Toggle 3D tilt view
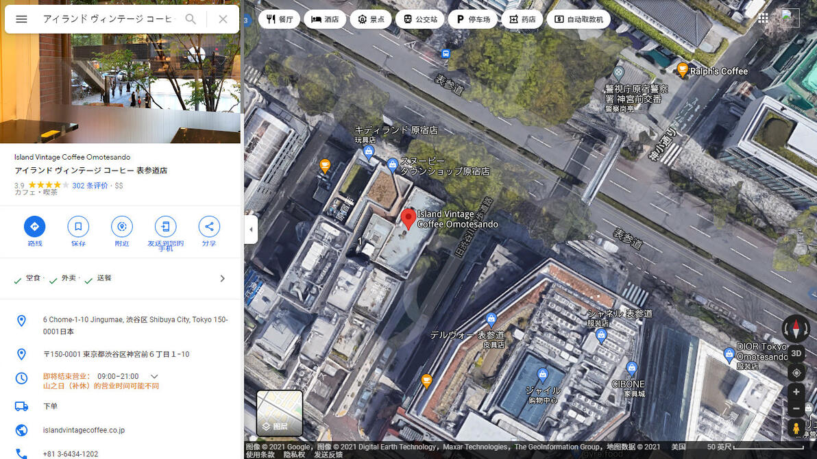 796,353
